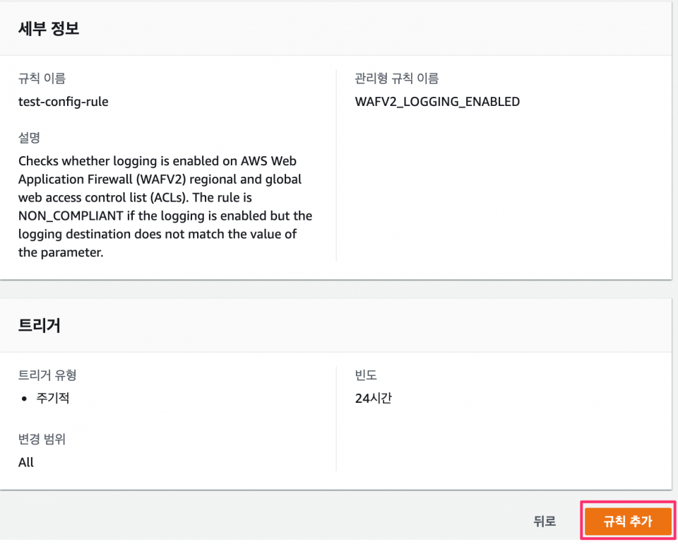The height and width of the screenshot is (559, 678).
Task: Select the rule name test-config-rule
Action: coord(64,102)
